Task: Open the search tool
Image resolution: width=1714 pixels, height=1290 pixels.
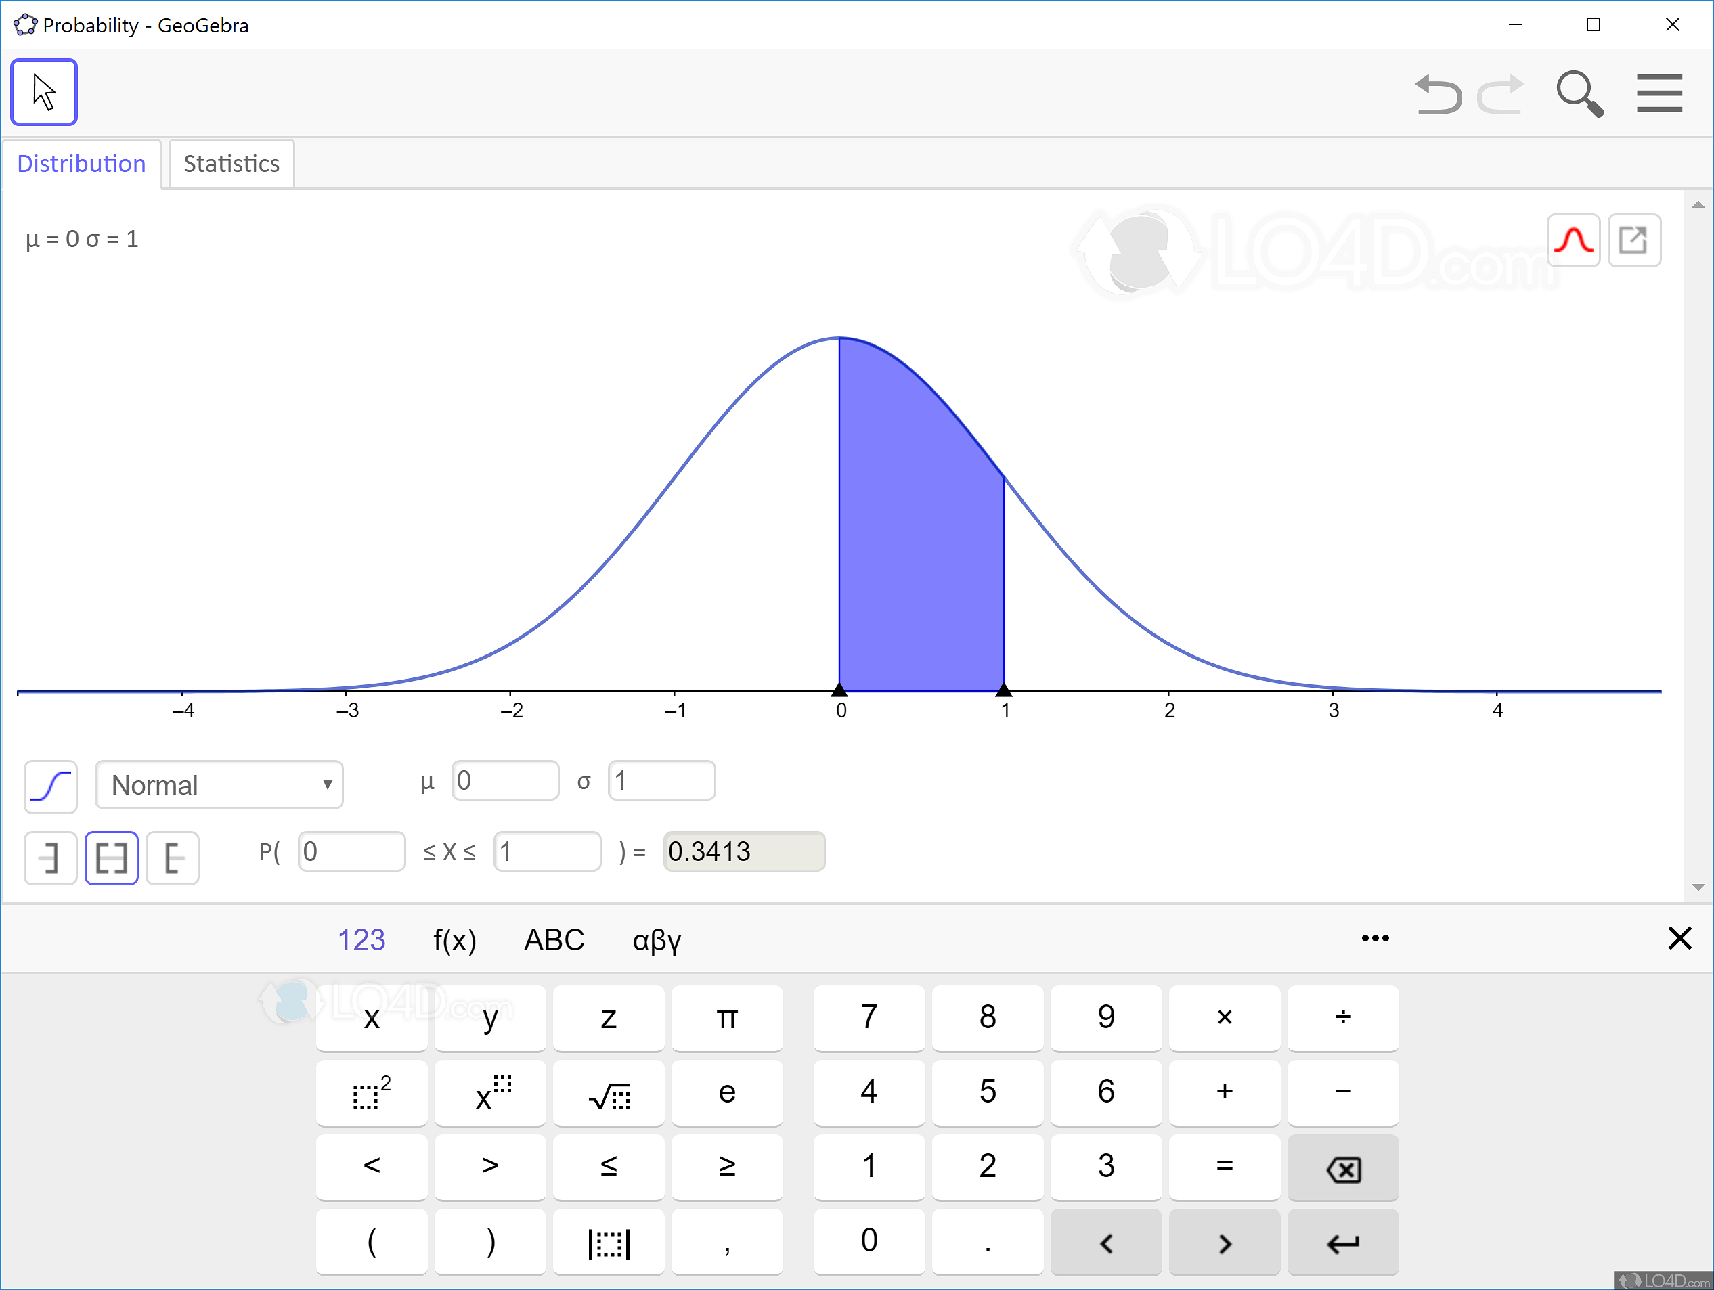Action: pyautogui.click(x=1580, y=93)
